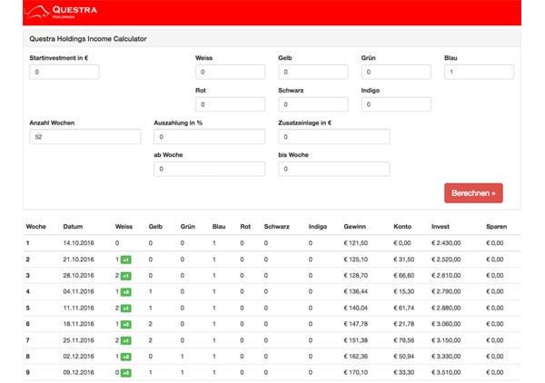Click date 14.10.2016
This screenshot has width=545, height=383.
[x=78, y=243]
